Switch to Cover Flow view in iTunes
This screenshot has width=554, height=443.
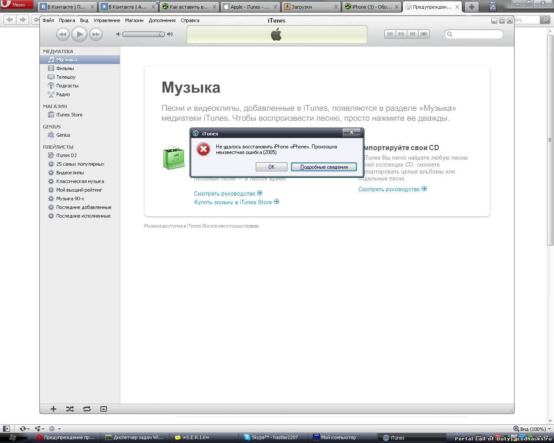pyautogui.click(x=424, y=34)
